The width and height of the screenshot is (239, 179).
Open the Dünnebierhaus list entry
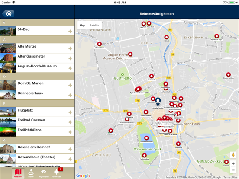pos(37,95)
